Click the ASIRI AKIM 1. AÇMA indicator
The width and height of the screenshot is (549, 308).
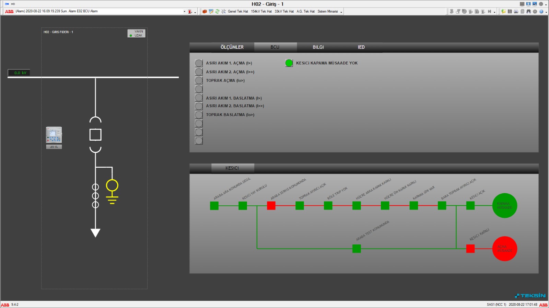(x=199, y=63)
